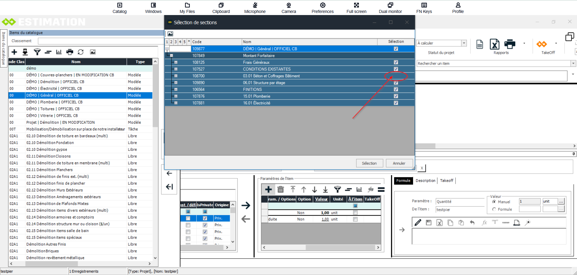The height and width of the screenshot is (275, 577).
Task: Open the À calculer status dropdown
Action: click(464, 43)
